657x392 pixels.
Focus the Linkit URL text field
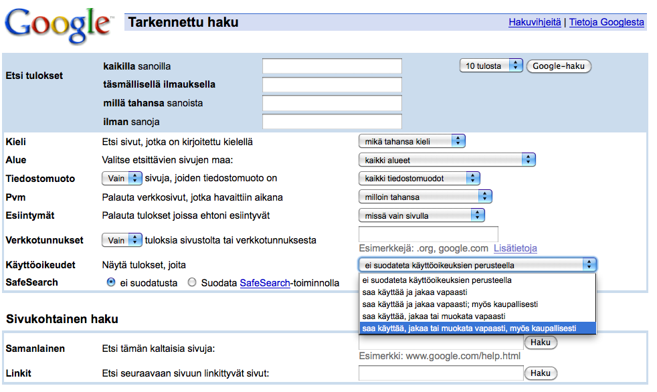pyautogui.click(x=441, y=373)
